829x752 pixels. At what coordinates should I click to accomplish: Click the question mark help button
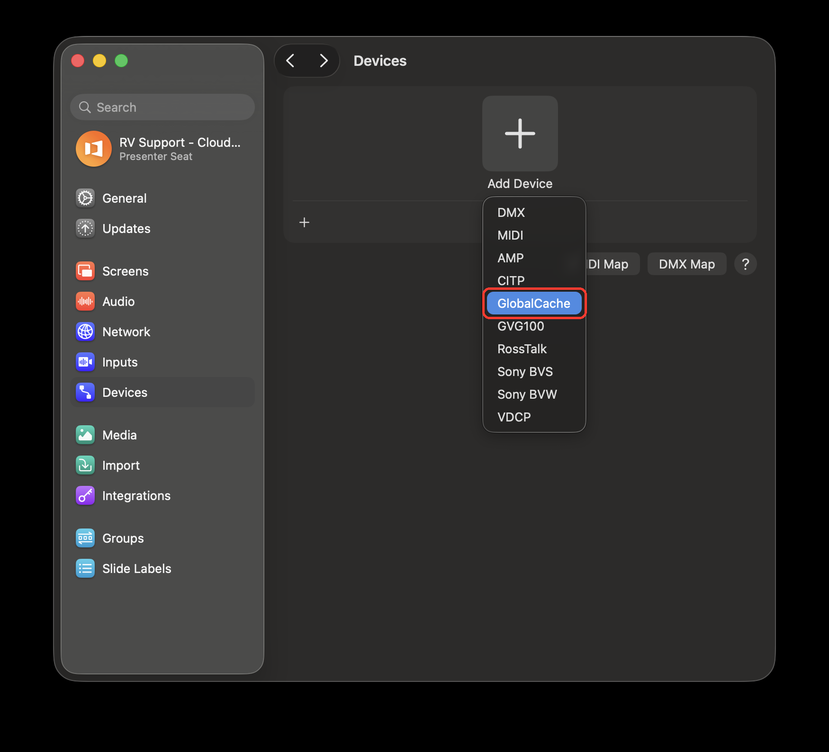click(x=745, y=264)
